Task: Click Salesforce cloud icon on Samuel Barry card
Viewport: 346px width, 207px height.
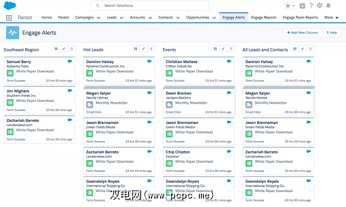Action: coord(70,61)
